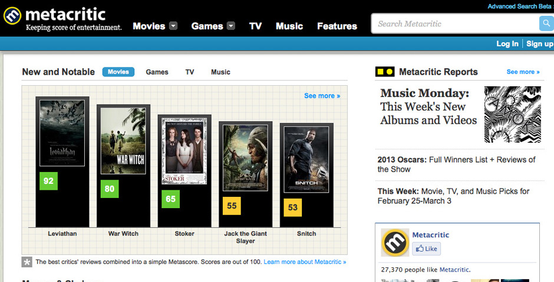Click the Metacritic logo icon in header
554x282 pixels.
12,16
